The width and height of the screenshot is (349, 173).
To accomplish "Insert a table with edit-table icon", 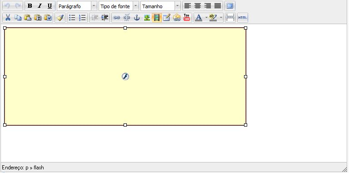I will [x=166, y=18].
